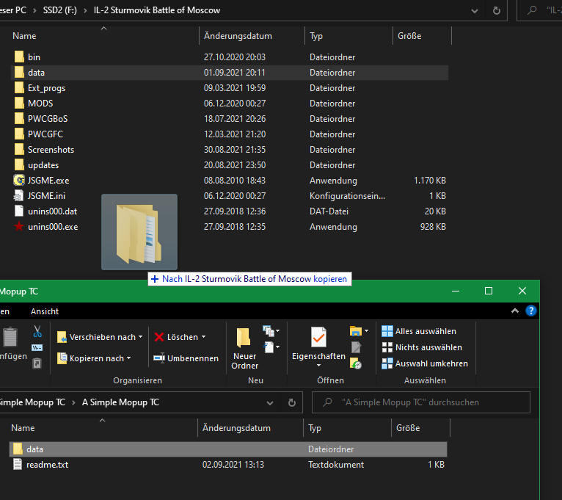Expand the Eigenschaften dropdown arrow
The width and height of the screenshot is (562, 500).
[318, 366]
